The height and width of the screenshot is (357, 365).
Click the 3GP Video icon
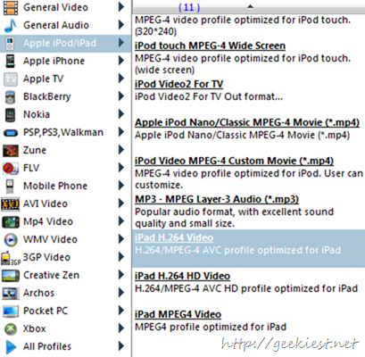tap(11, 258)
